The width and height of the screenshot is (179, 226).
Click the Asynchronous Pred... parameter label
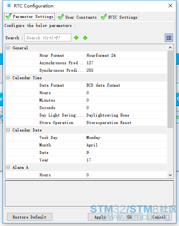[x=61, y=63]
